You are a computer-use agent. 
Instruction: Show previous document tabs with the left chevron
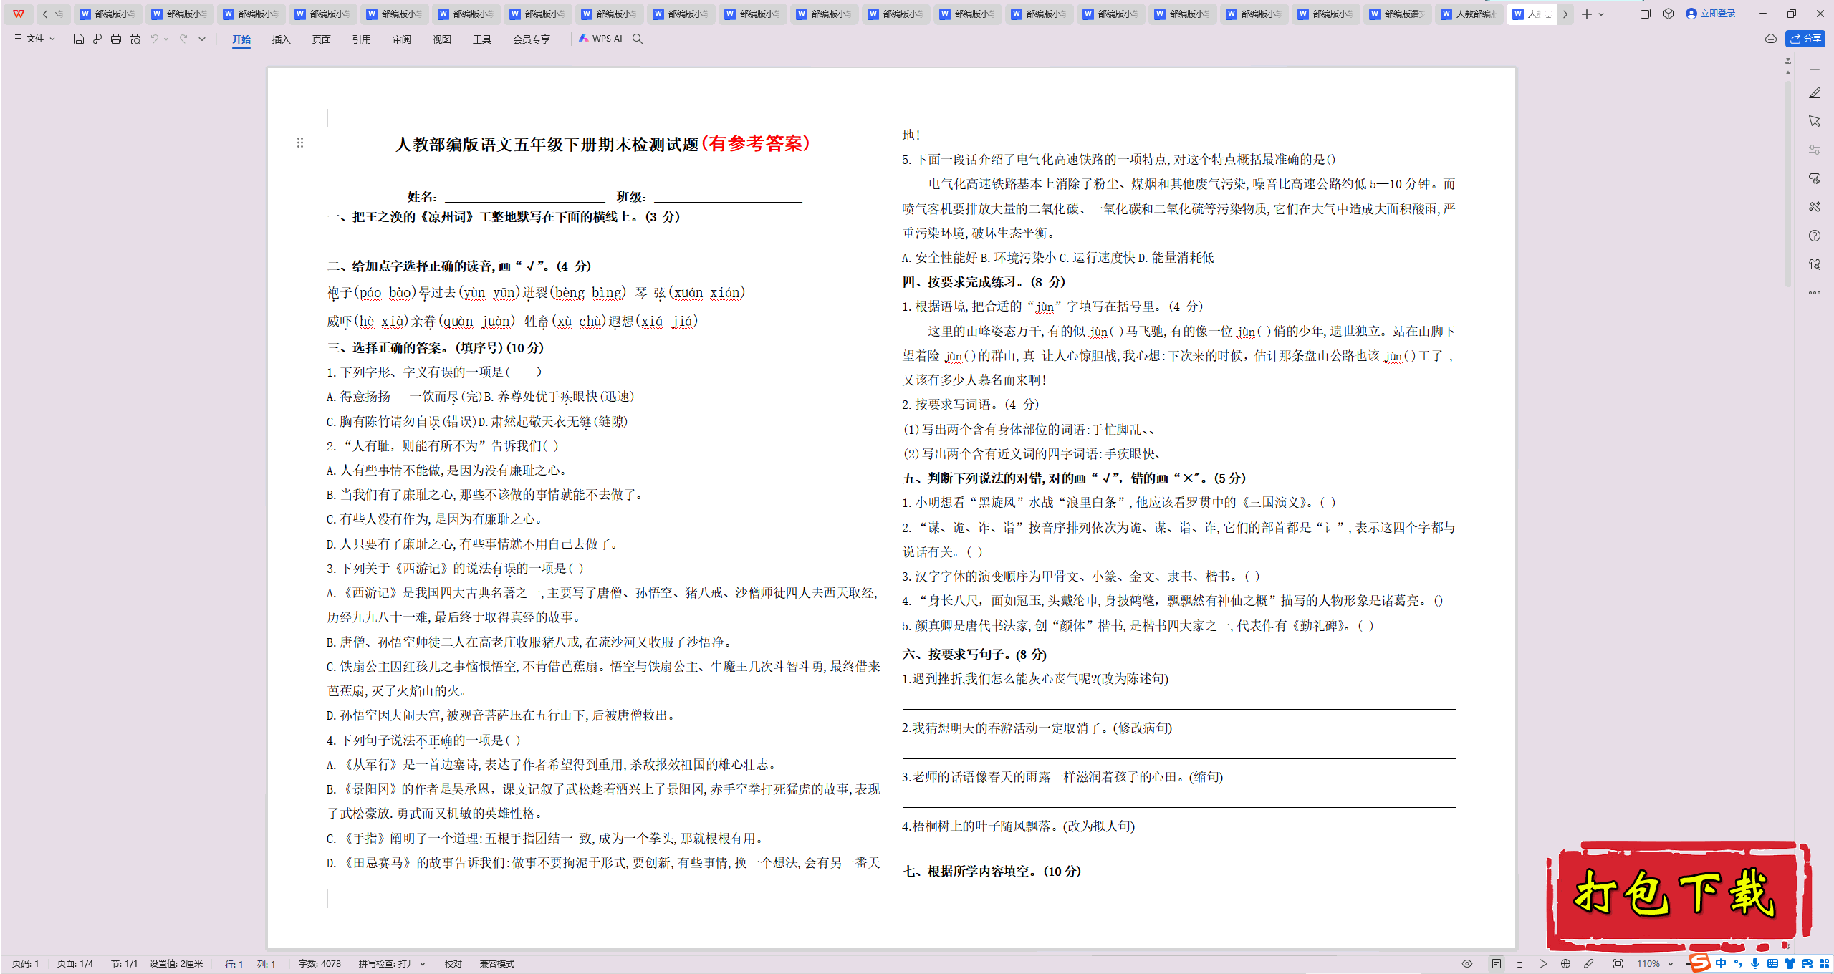click(45, 14)
